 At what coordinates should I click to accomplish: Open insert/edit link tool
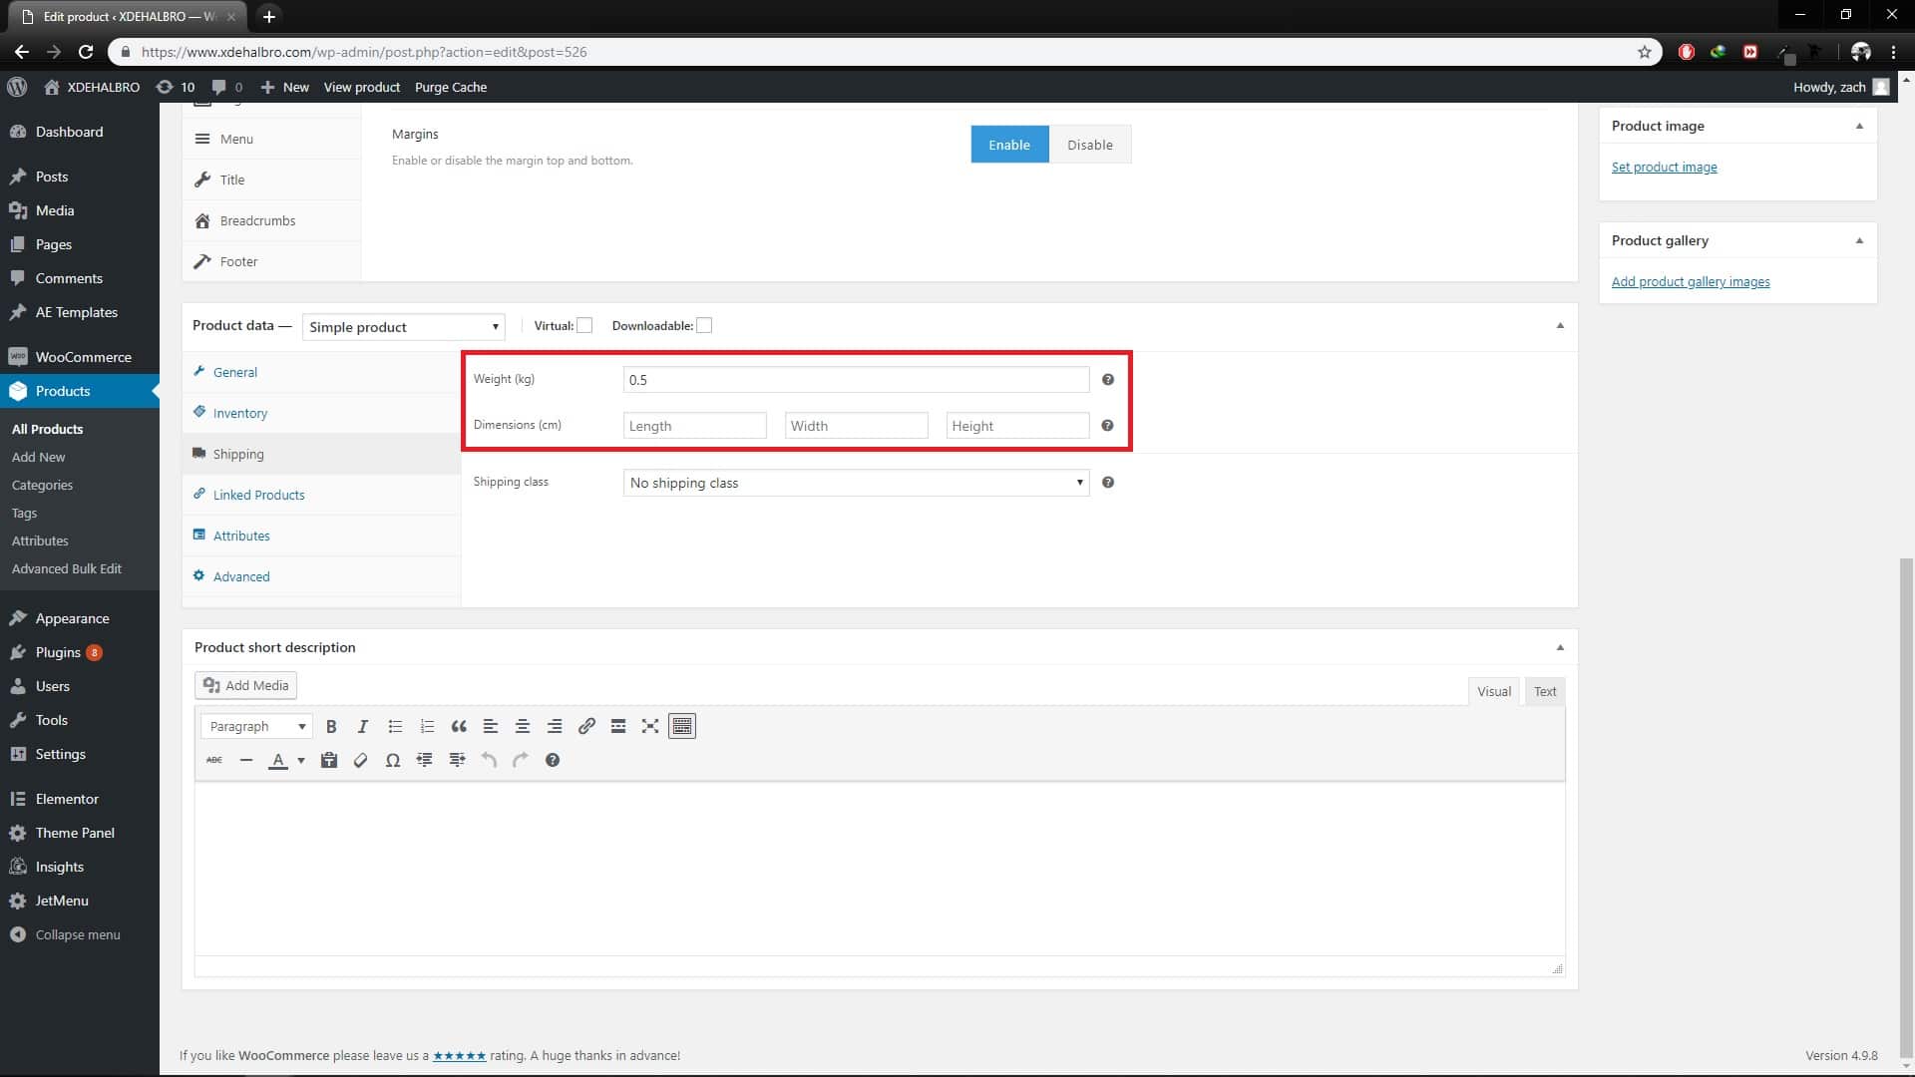tap(586, 726)
